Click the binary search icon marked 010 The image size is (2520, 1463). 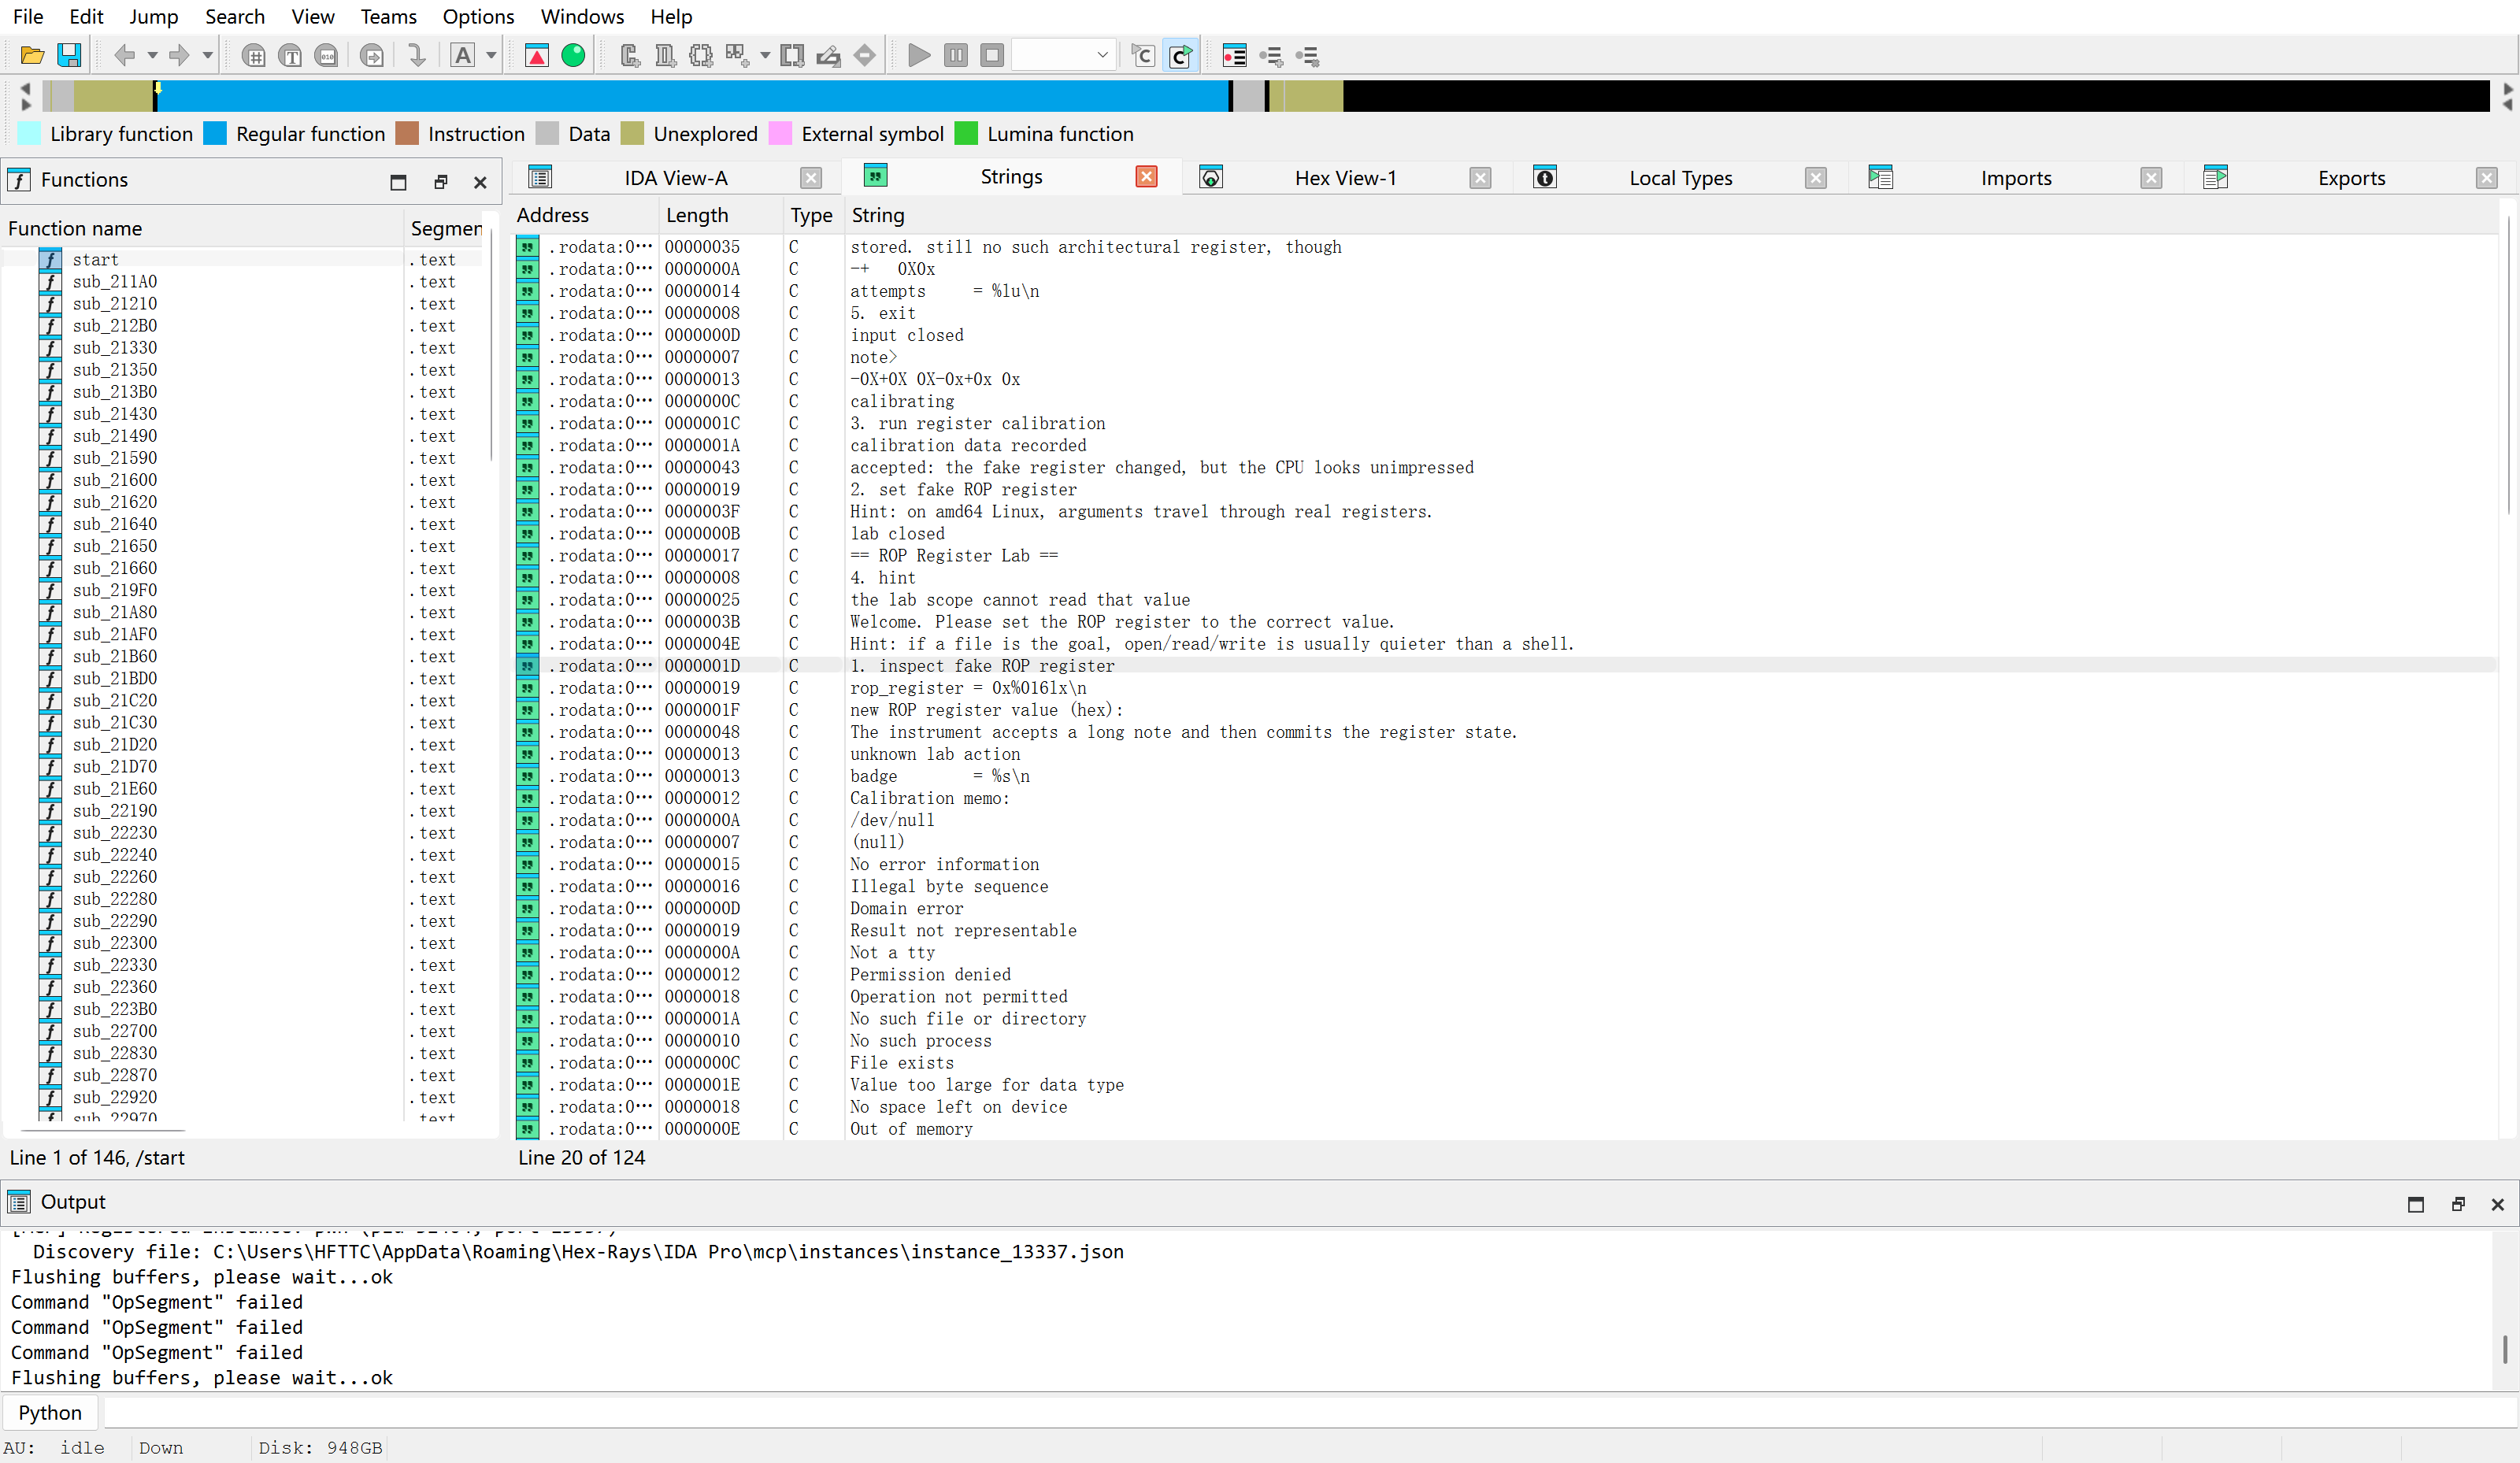[327, 56]
